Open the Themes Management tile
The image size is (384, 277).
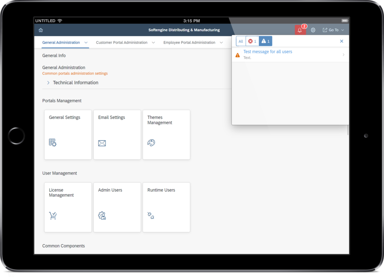pos(166,135)
